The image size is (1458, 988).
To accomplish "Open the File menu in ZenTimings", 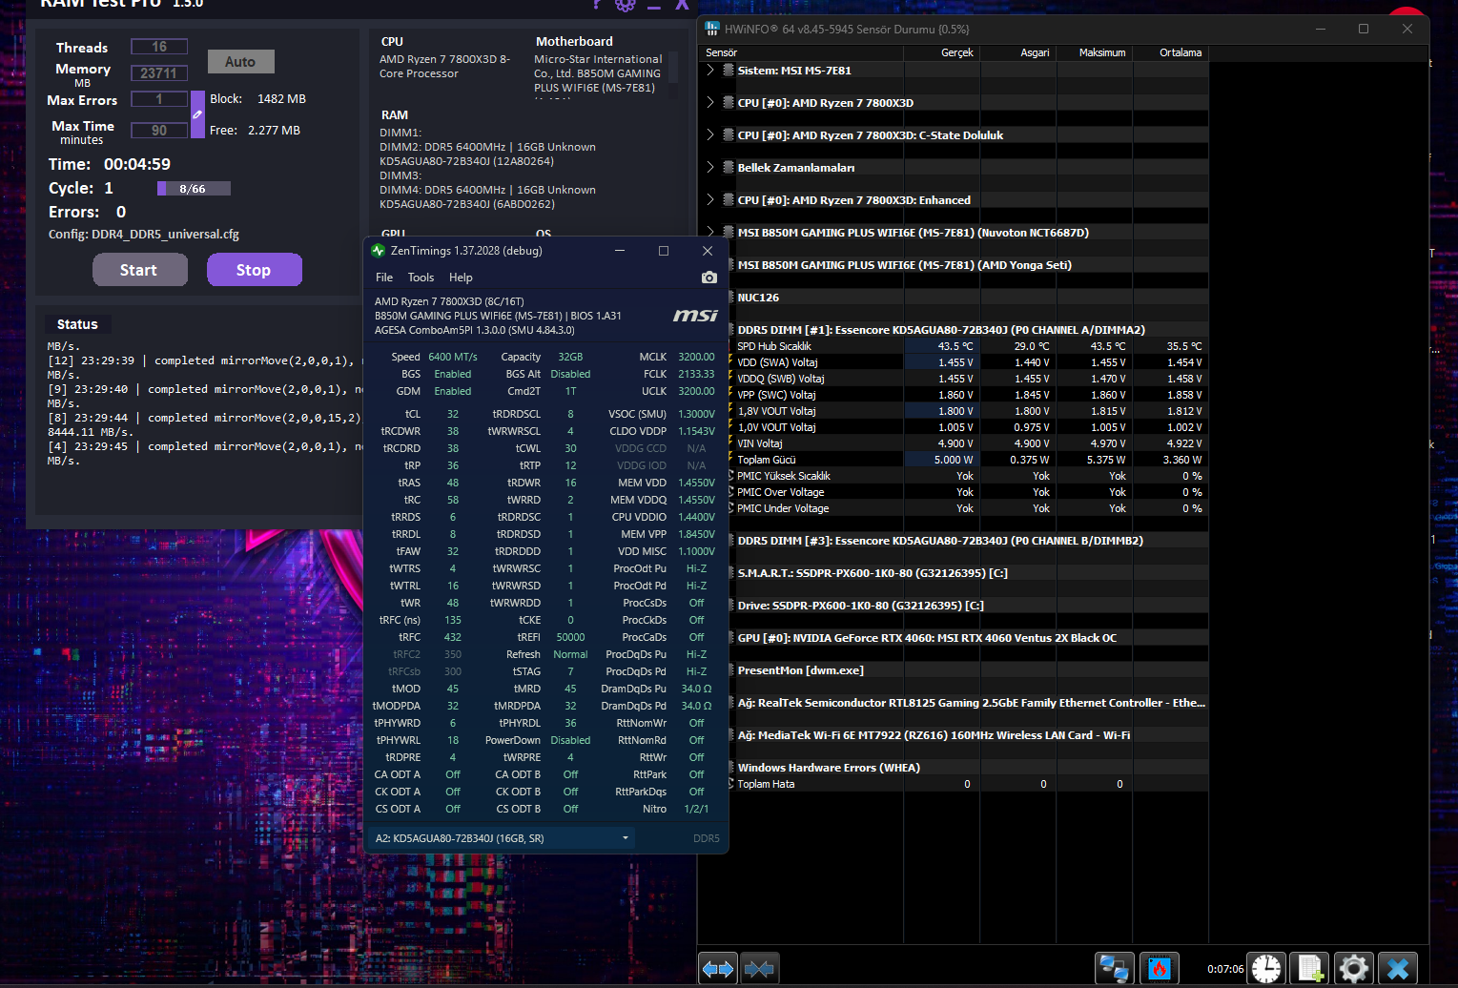I will tap(384, 278).
